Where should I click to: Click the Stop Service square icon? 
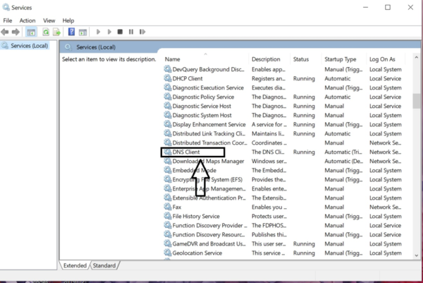(x=120, y=32)
